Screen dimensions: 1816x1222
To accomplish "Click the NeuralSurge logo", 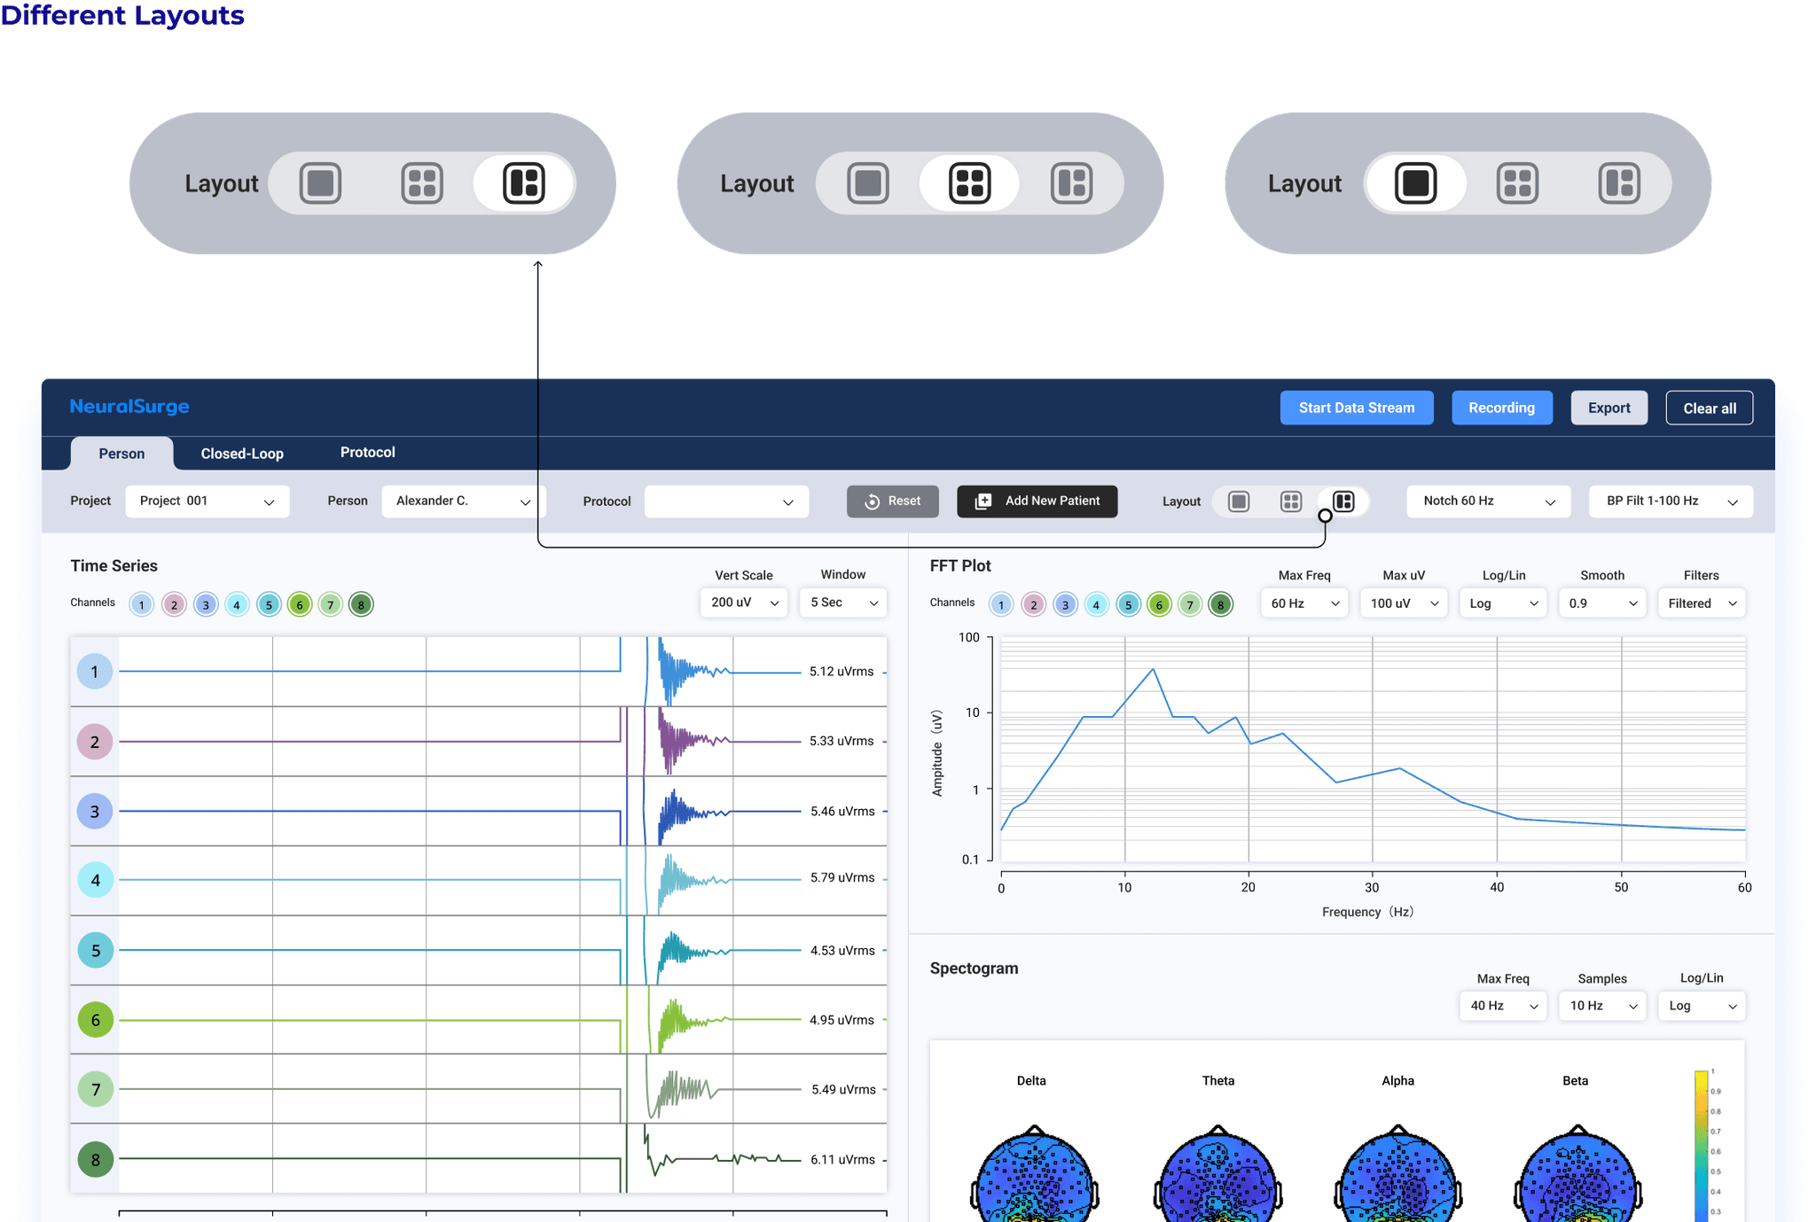I will click(x=129, y=407).
